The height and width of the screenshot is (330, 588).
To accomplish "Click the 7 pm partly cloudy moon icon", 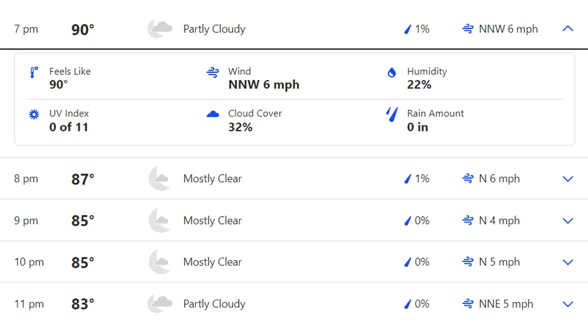I will point(160,29).
